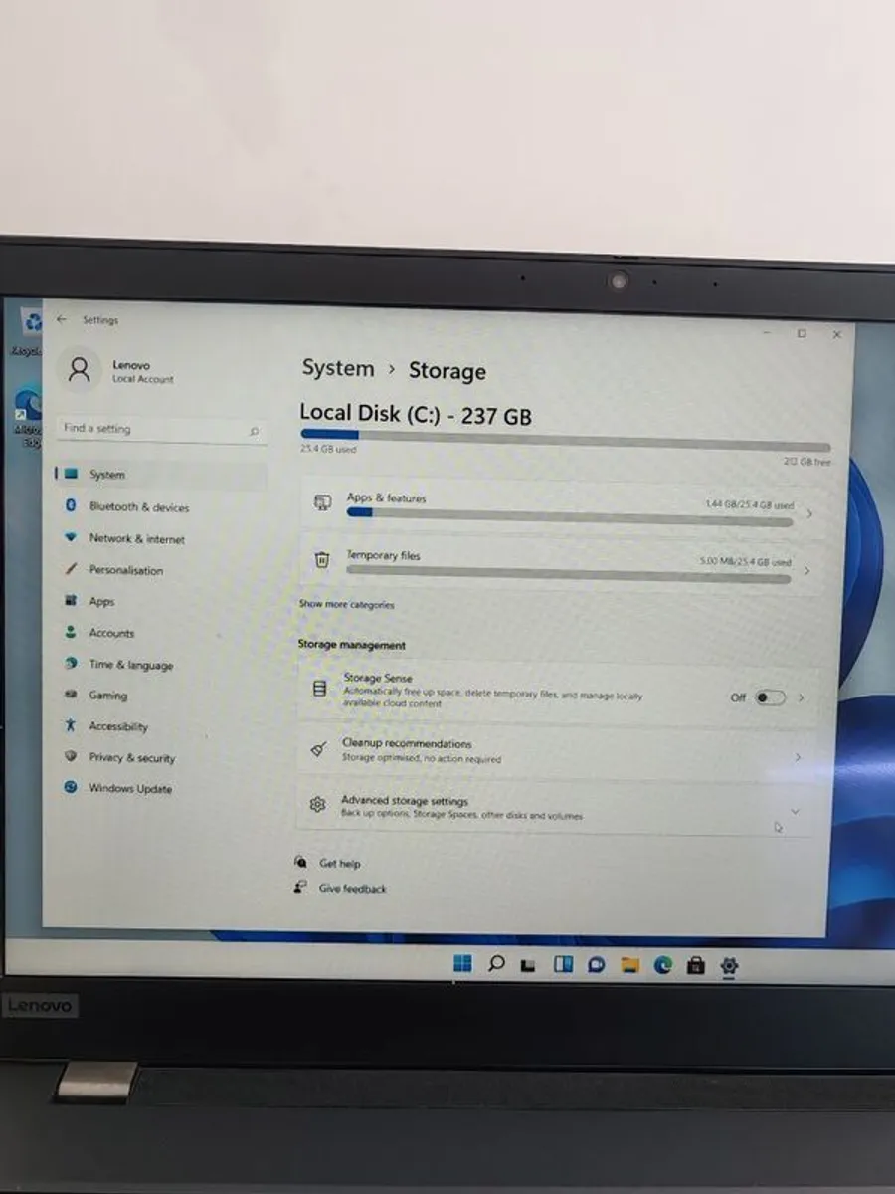Click the Privacy shield icon
This screenshot has width=895, height=1194.
(x=70, y=757)
